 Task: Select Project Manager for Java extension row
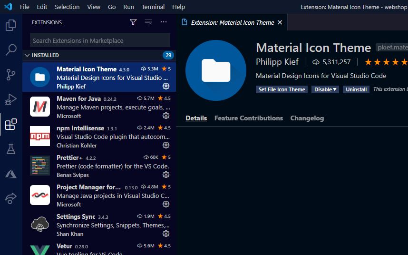click(x=99, y=195)
